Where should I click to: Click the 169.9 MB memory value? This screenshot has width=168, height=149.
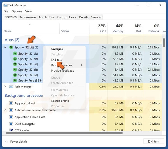[x=118, y=110]
